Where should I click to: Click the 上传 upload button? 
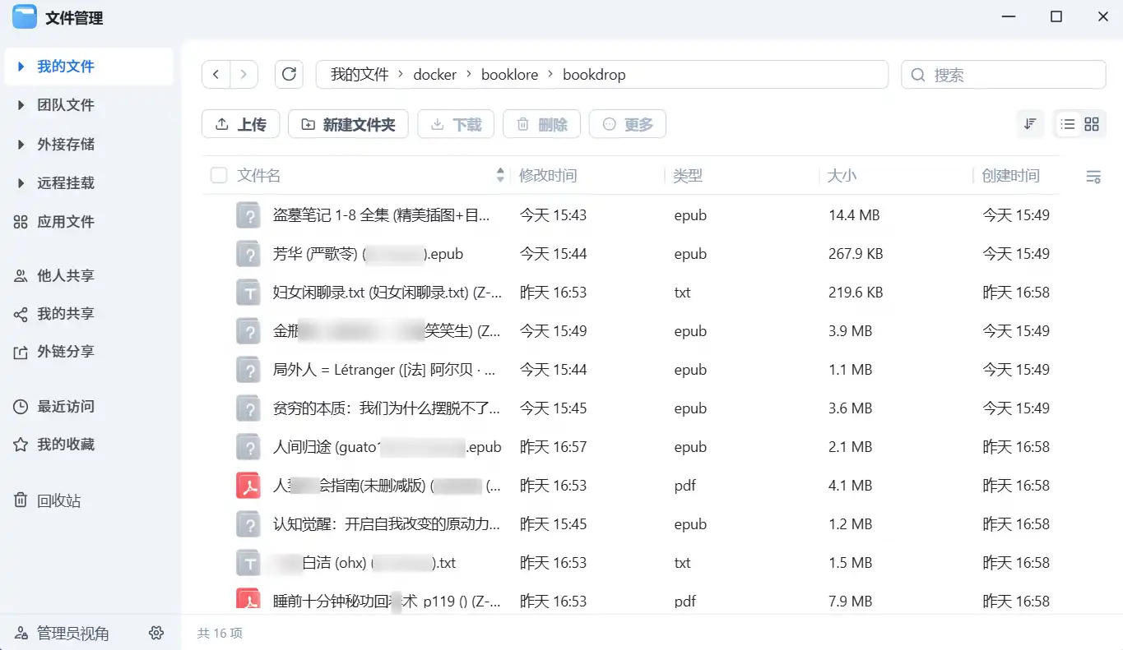[241, 124]
